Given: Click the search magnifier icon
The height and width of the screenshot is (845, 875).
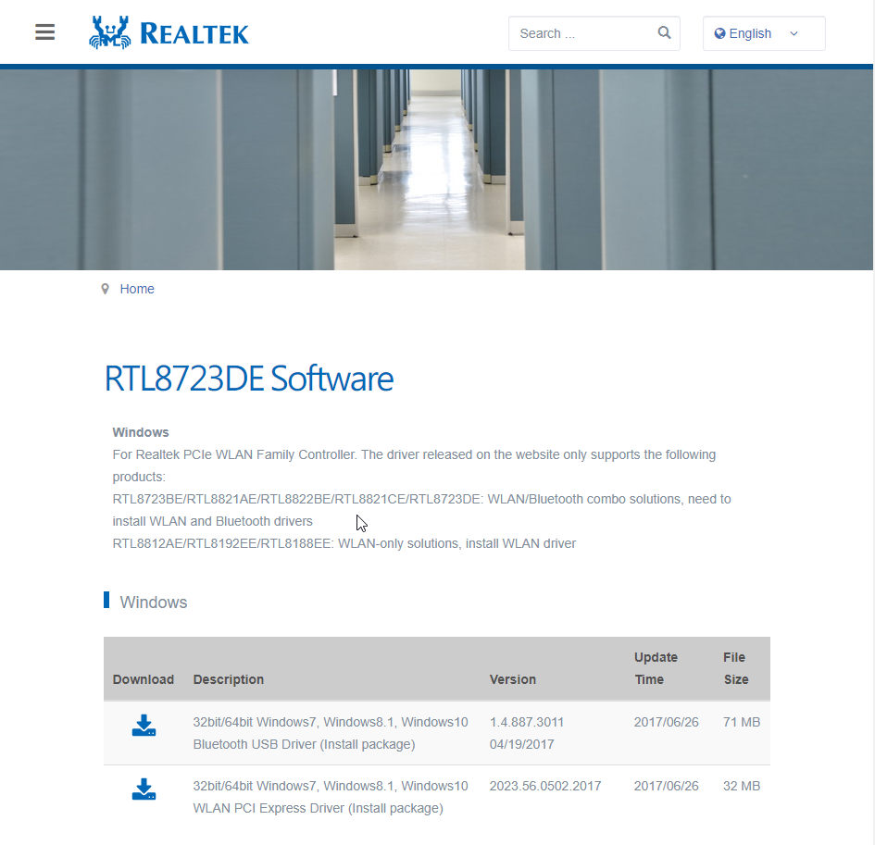Looking at the screenshot, I should (x=664, y=32).
